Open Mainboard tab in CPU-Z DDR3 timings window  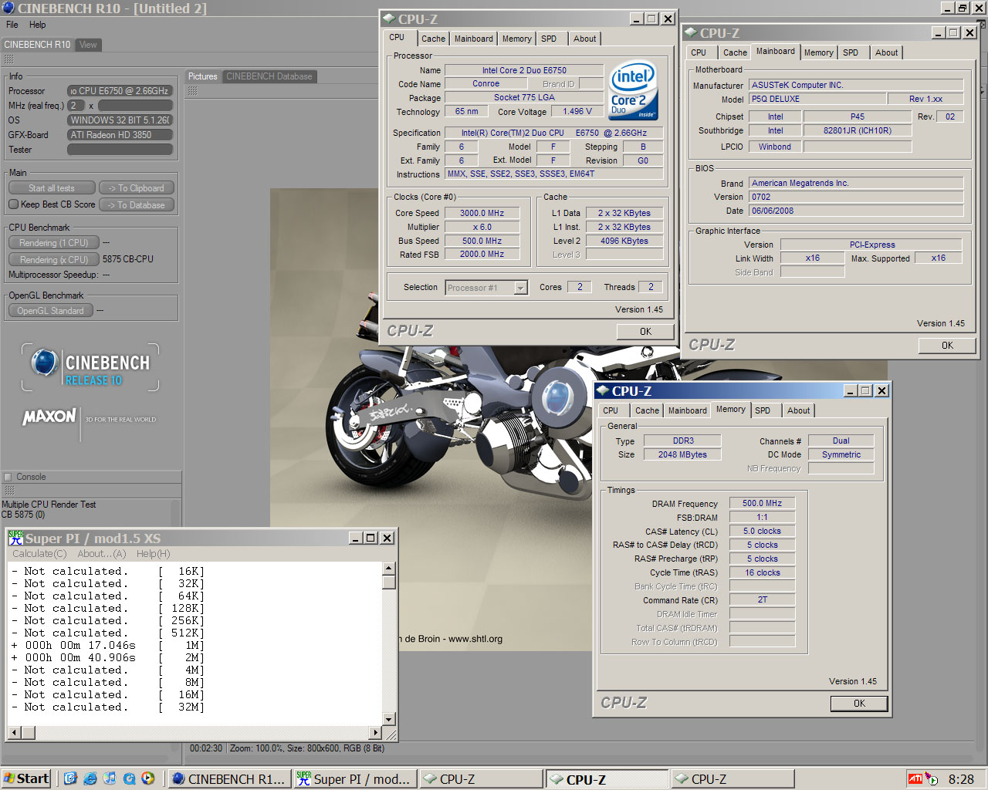687,410
